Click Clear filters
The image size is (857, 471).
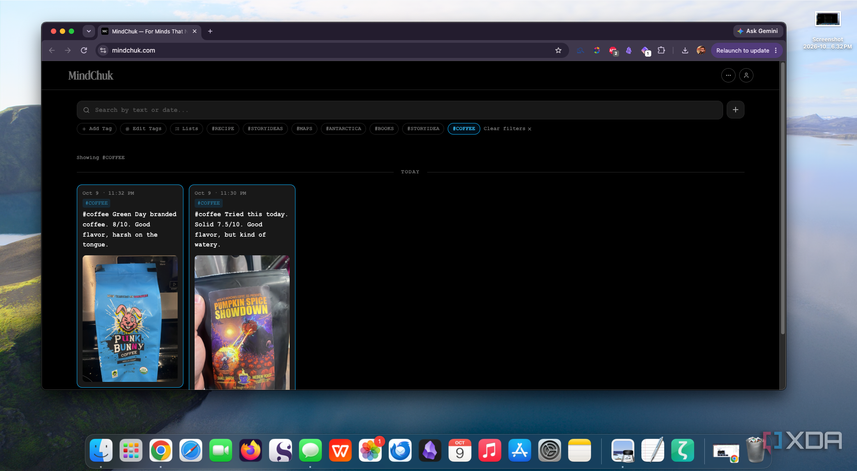508,129
